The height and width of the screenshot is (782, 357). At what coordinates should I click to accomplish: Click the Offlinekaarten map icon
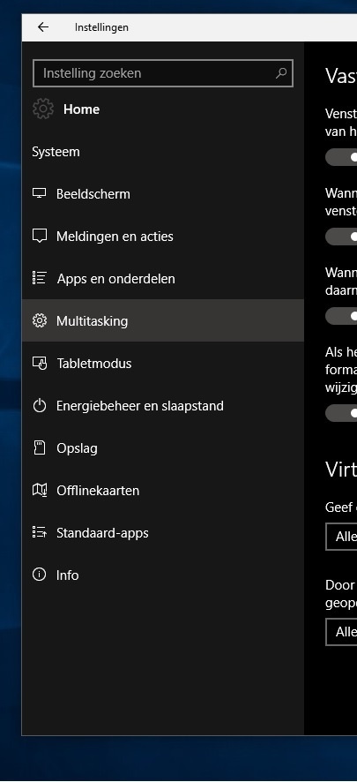click(x=40, y=490)
